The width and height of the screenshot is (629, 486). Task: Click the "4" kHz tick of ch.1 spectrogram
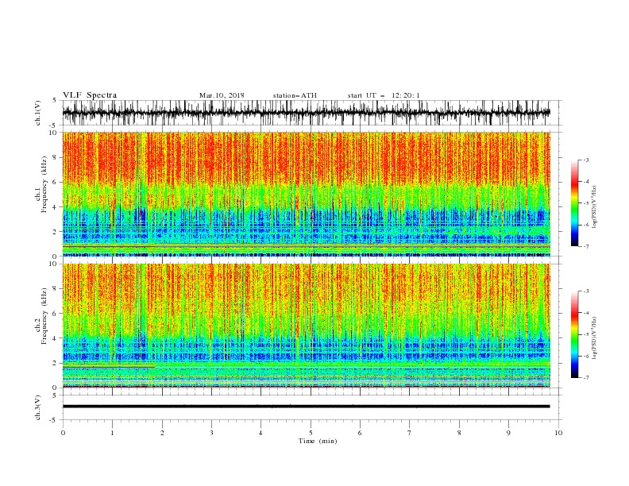55,207
